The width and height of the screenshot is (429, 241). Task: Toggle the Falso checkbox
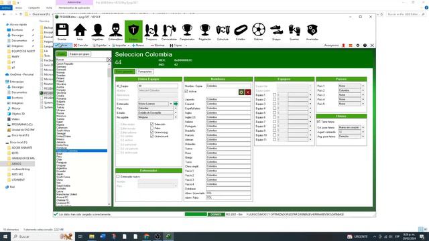(x=152, y=128)
